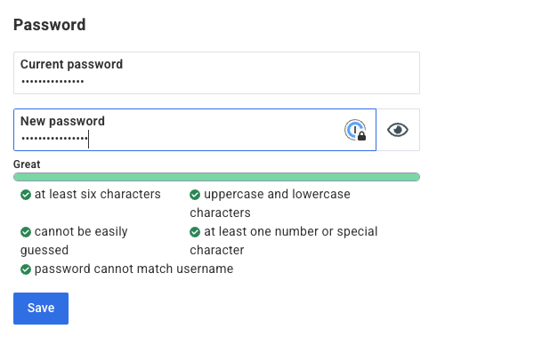Click the 'at least six characters' requirement
The height and width of the screenshot is (337, 534).
click(97, 195)
